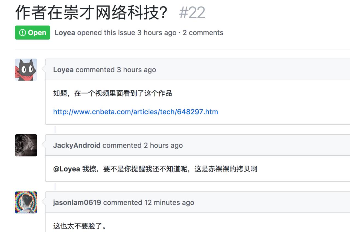
Task: Click Loyea's comment text '如题，在一个视频里面看到了这个作品'
Action: click(x=112, y=94)
